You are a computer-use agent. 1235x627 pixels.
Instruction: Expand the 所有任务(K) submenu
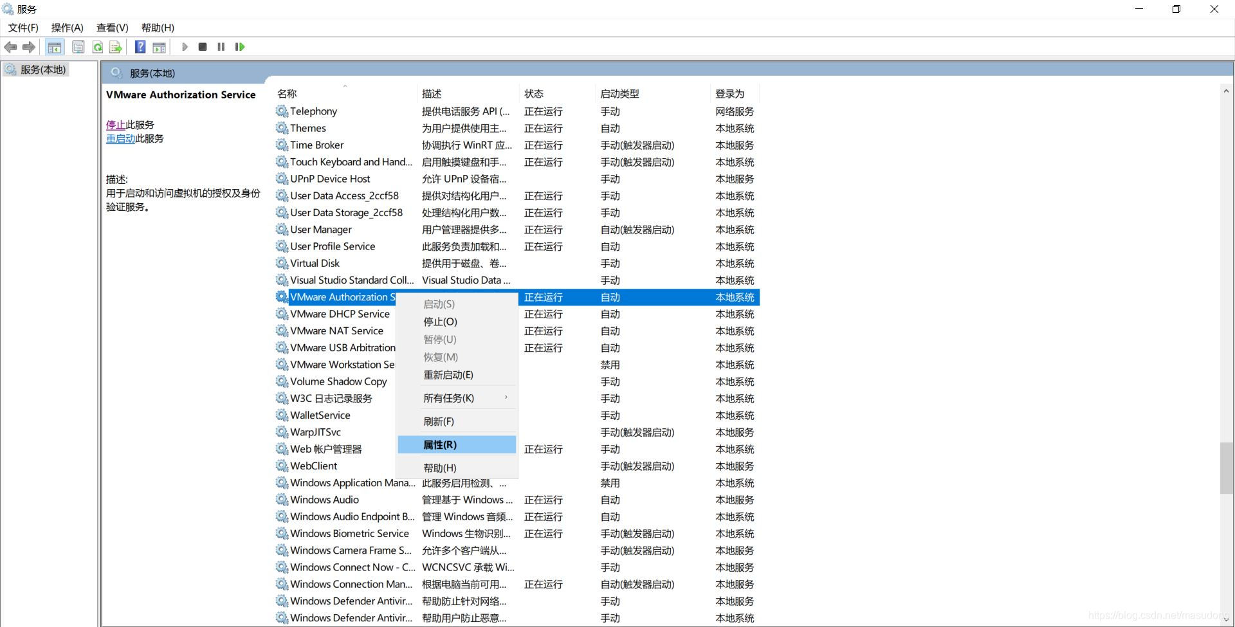[x=457, y=398]
